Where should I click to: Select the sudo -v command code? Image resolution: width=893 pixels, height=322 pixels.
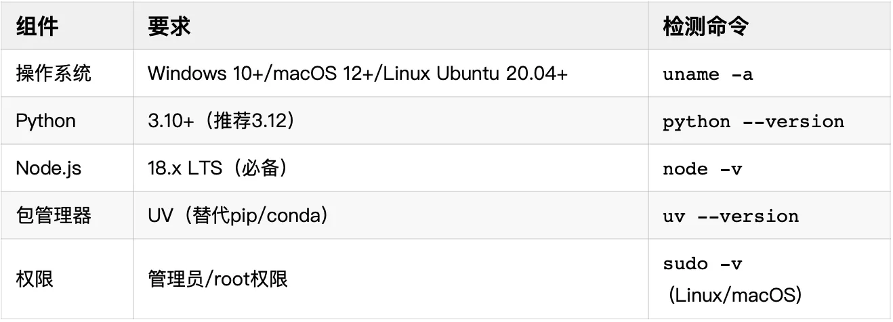click(702, 264)
